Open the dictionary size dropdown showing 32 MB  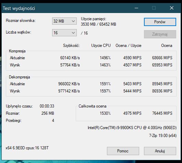coord(64,21)
